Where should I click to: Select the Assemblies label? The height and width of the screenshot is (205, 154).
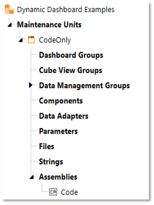pyautogui.click(x=58, y=177)
